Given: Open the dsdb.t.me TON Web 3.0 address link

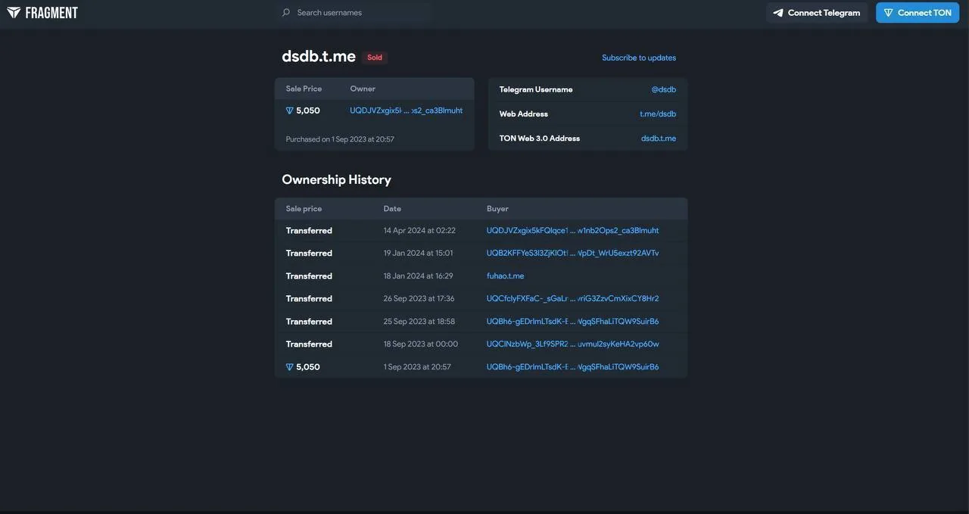Looking at the screenshot, I should click(659, 139).
